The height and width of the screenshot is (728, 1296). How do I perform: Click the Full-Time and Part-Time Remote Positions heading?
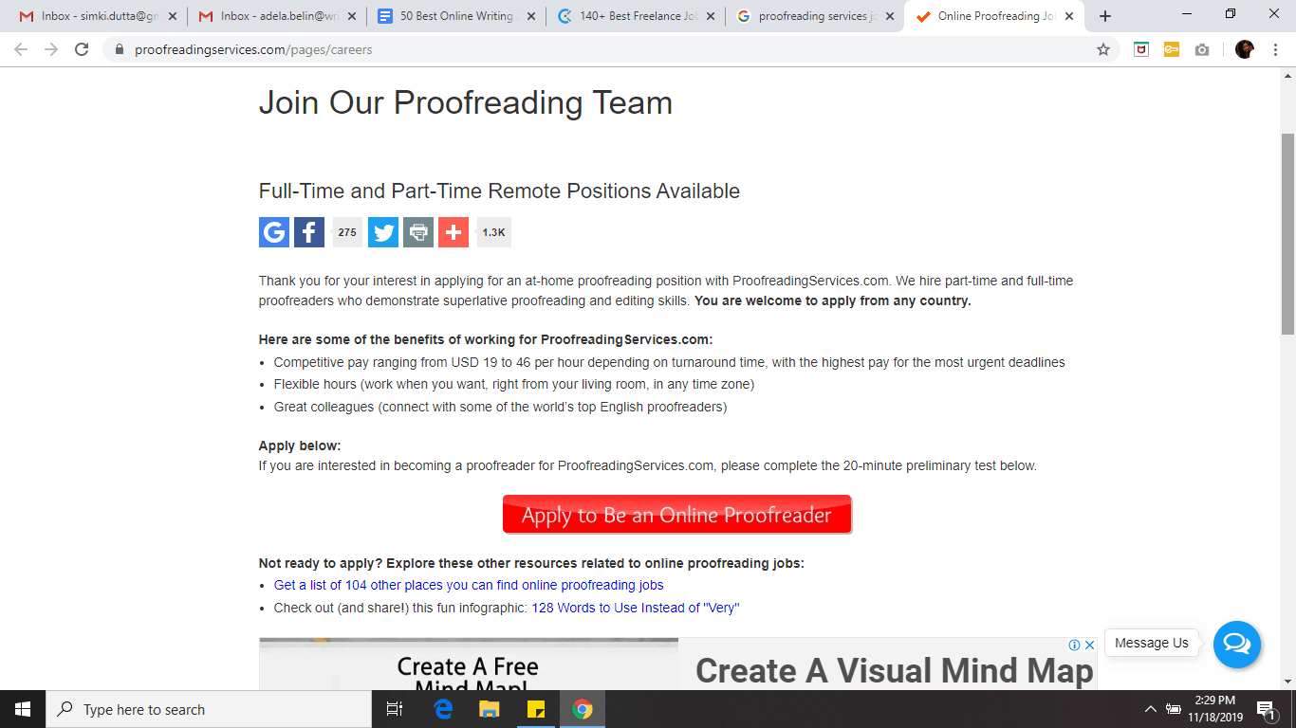[x=499, y=191]
